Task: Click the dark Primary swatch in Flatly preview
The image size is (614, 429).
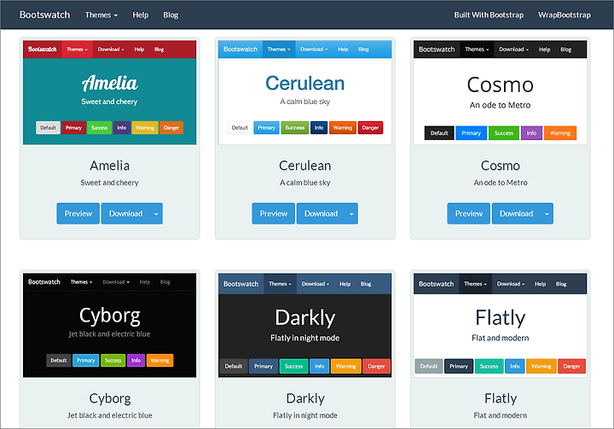Action: 459,367
